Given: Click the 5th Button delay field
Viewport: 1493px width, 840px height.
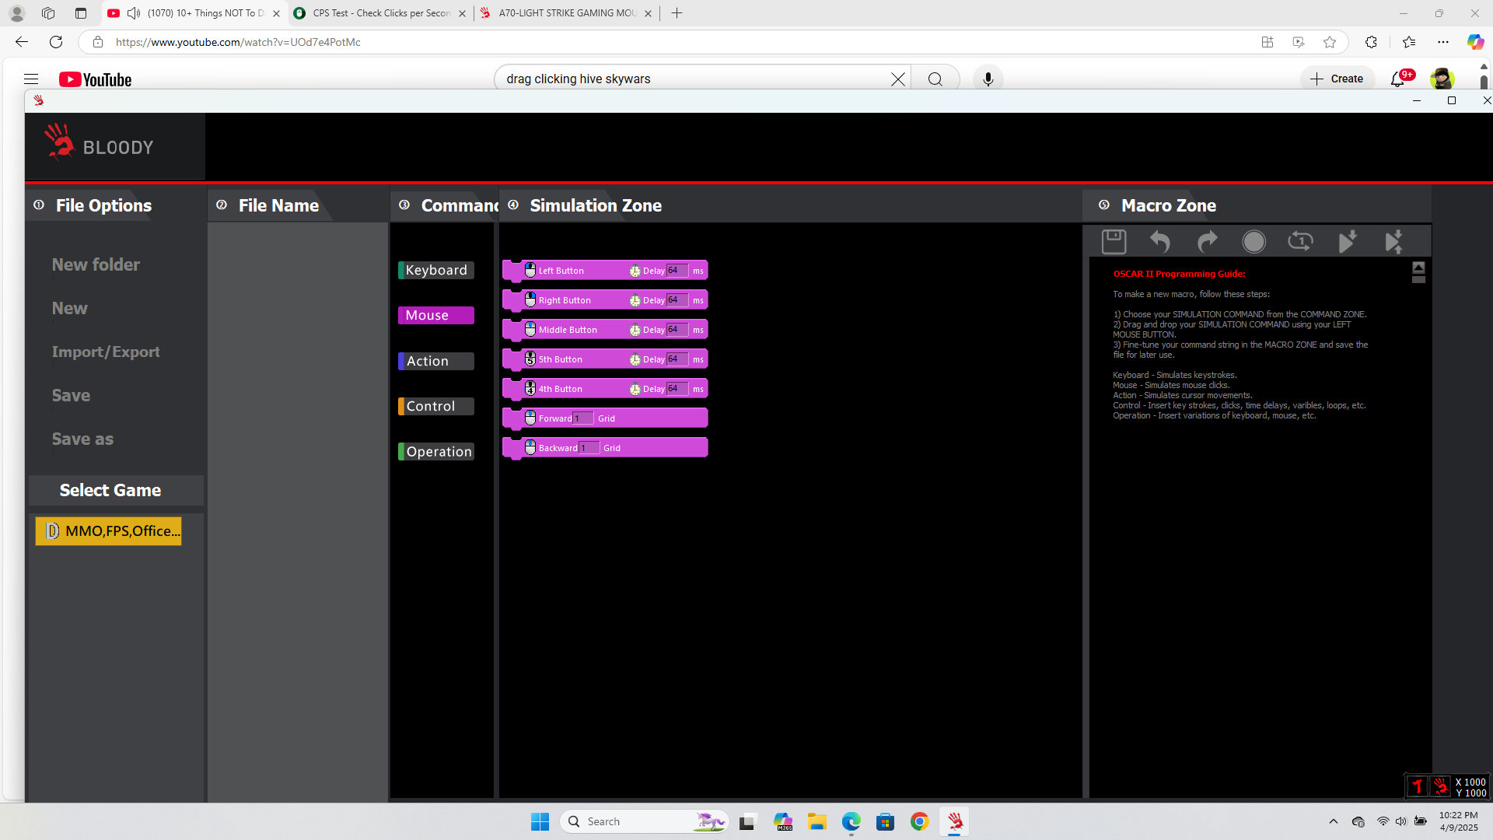Looking at the screenshot, I should pyautogui.click(x=677, y=359).
